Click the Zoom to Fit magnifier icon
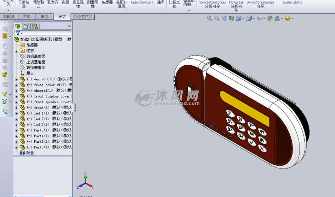The height and width of the screenshot is (197, 335). (x=209, y=18)
